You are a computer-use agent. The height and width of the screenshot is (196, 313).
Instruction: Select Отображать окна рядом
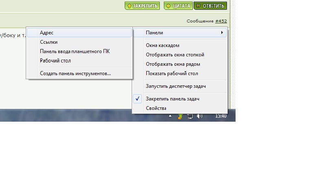click(x=173, y=64)
